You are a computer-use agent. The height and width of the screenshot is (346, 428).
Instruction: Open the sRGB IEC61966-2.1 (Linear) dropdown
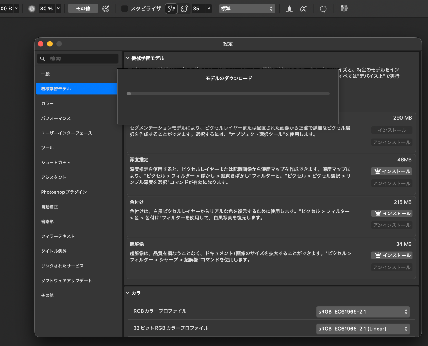[363, 329]
